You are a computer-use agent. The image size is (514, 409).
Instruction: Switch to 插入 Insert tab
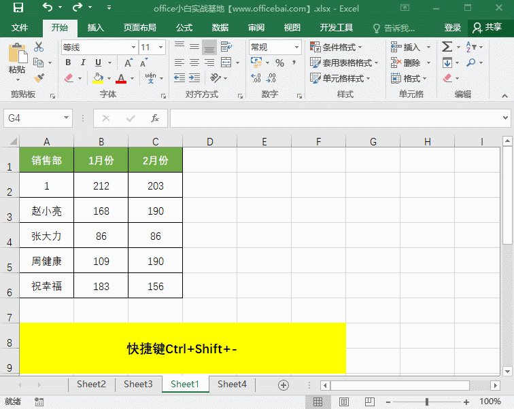pos(95,28)
